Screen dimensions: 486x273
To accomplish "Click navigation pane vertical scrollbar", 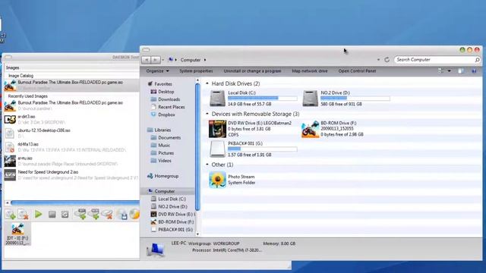I will pos(197,147).
